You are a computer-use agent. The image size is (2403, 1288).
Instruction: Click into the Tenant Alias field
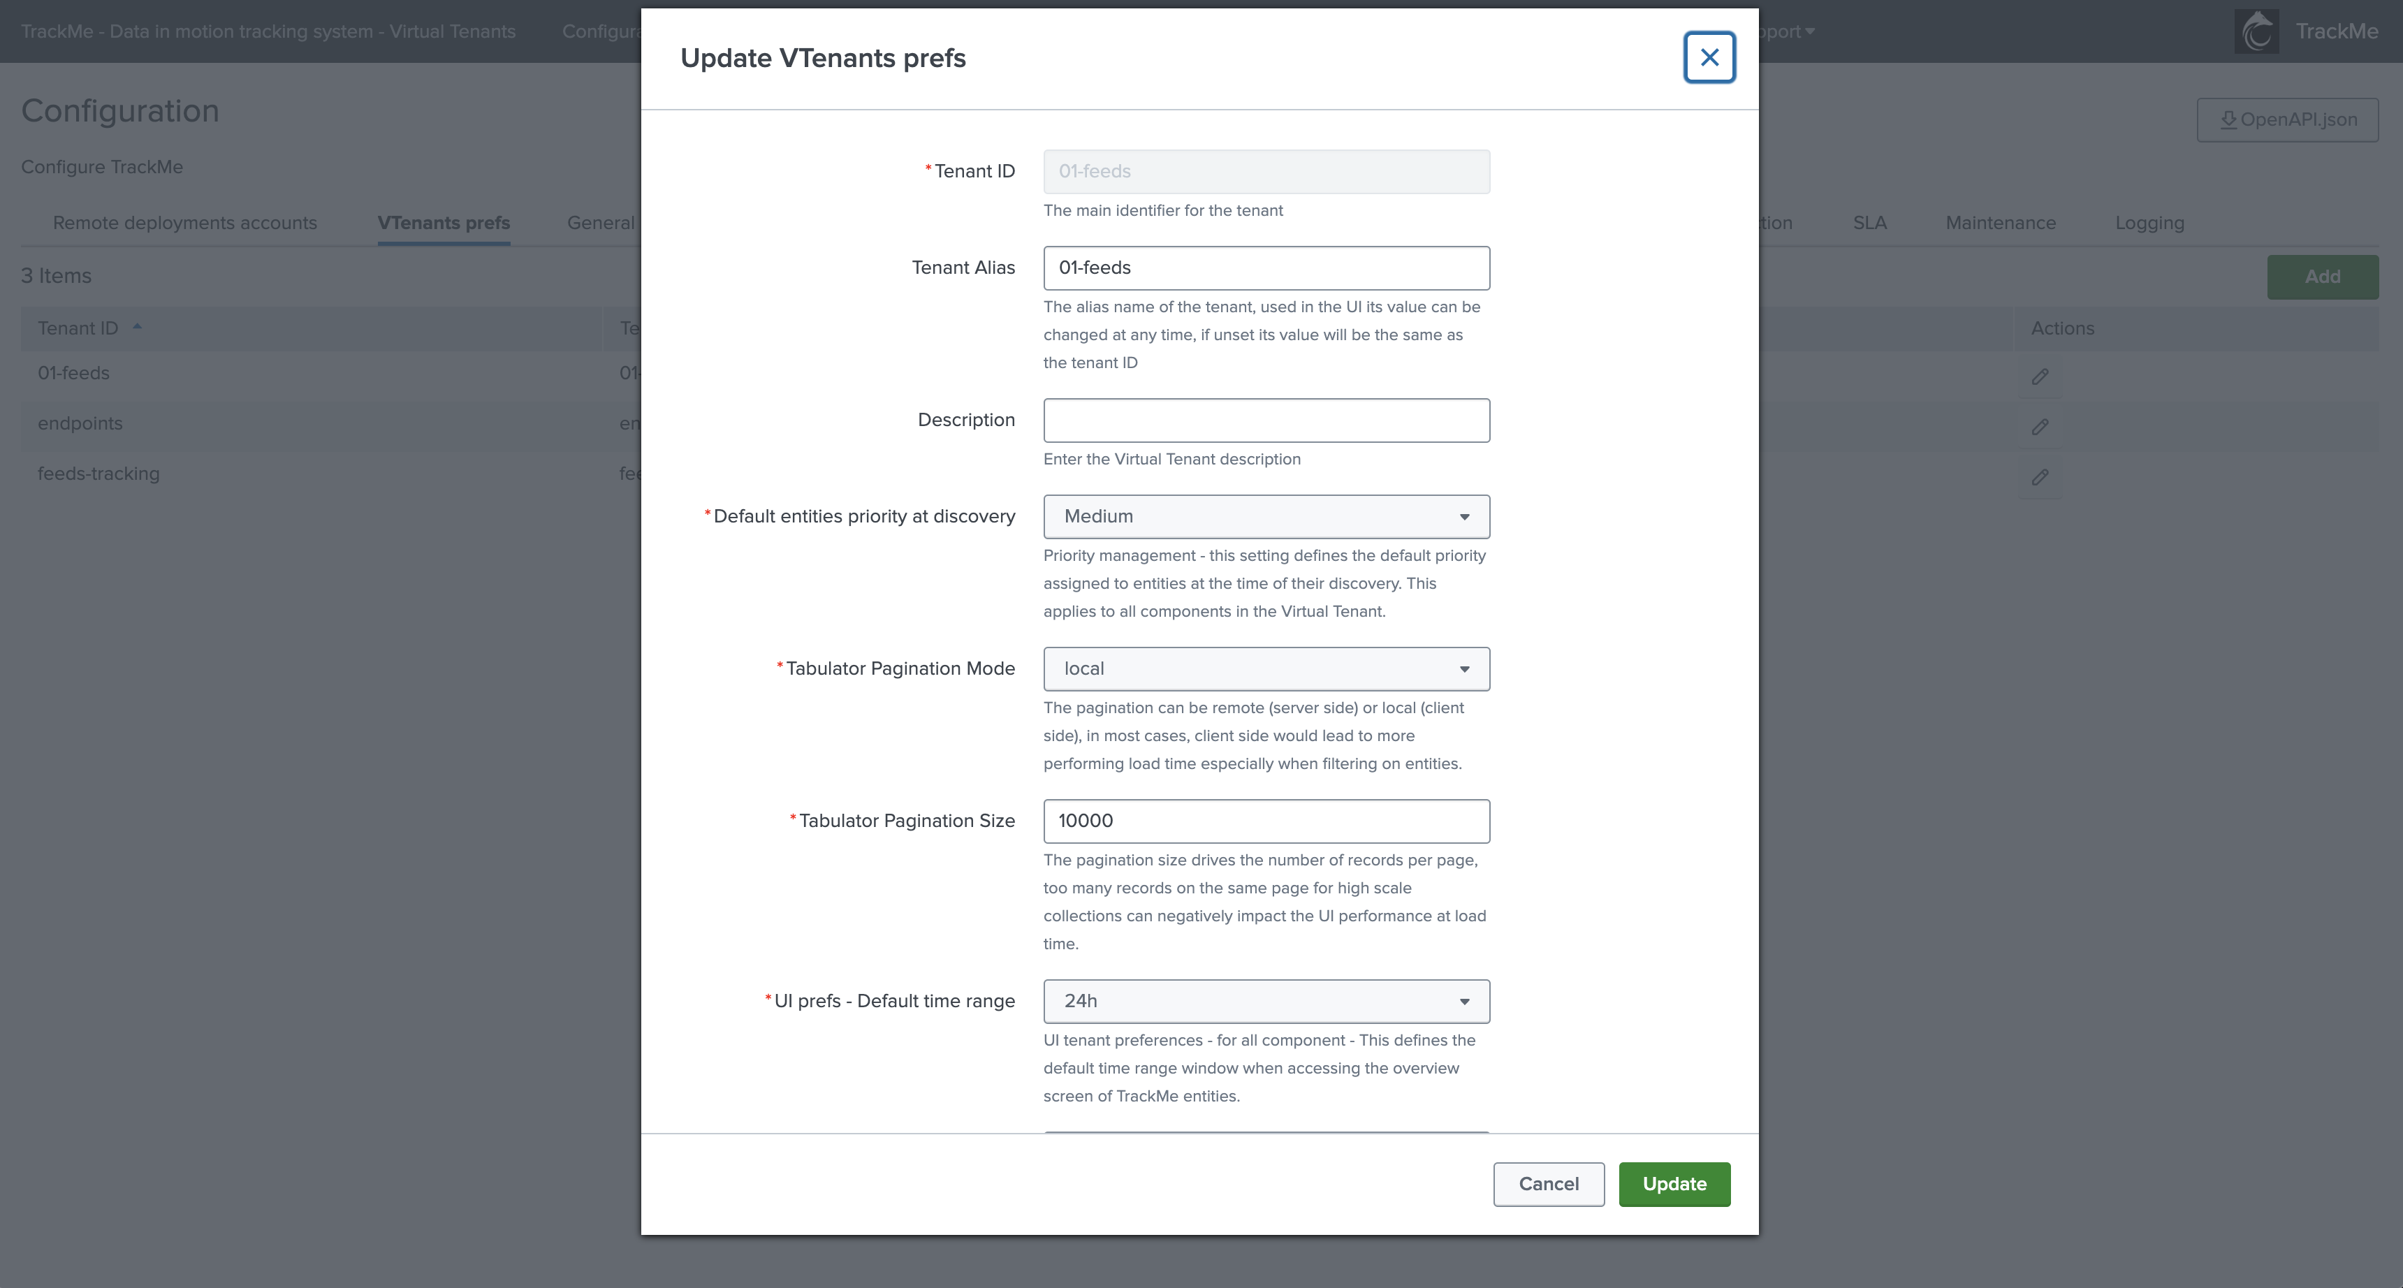pos(1266,269)
